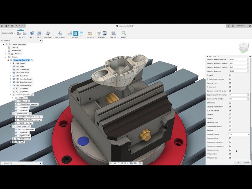Toggle the Force IJK checkbox

(x=230, y=75)
